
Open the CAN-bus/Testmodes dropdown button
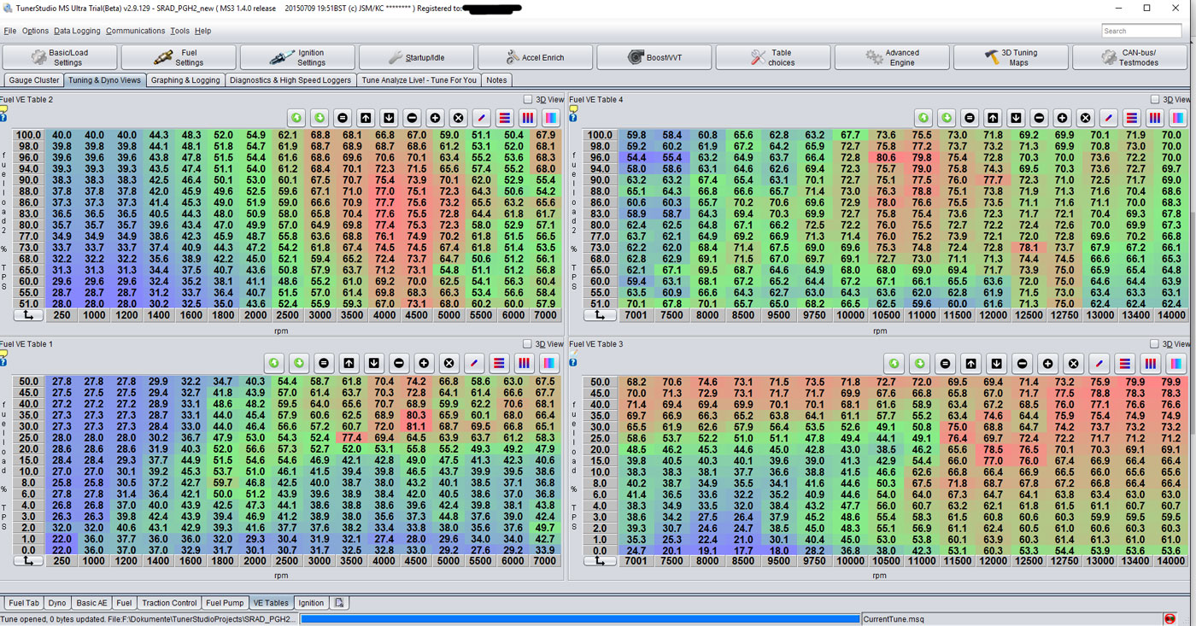tap(1129, 57)
